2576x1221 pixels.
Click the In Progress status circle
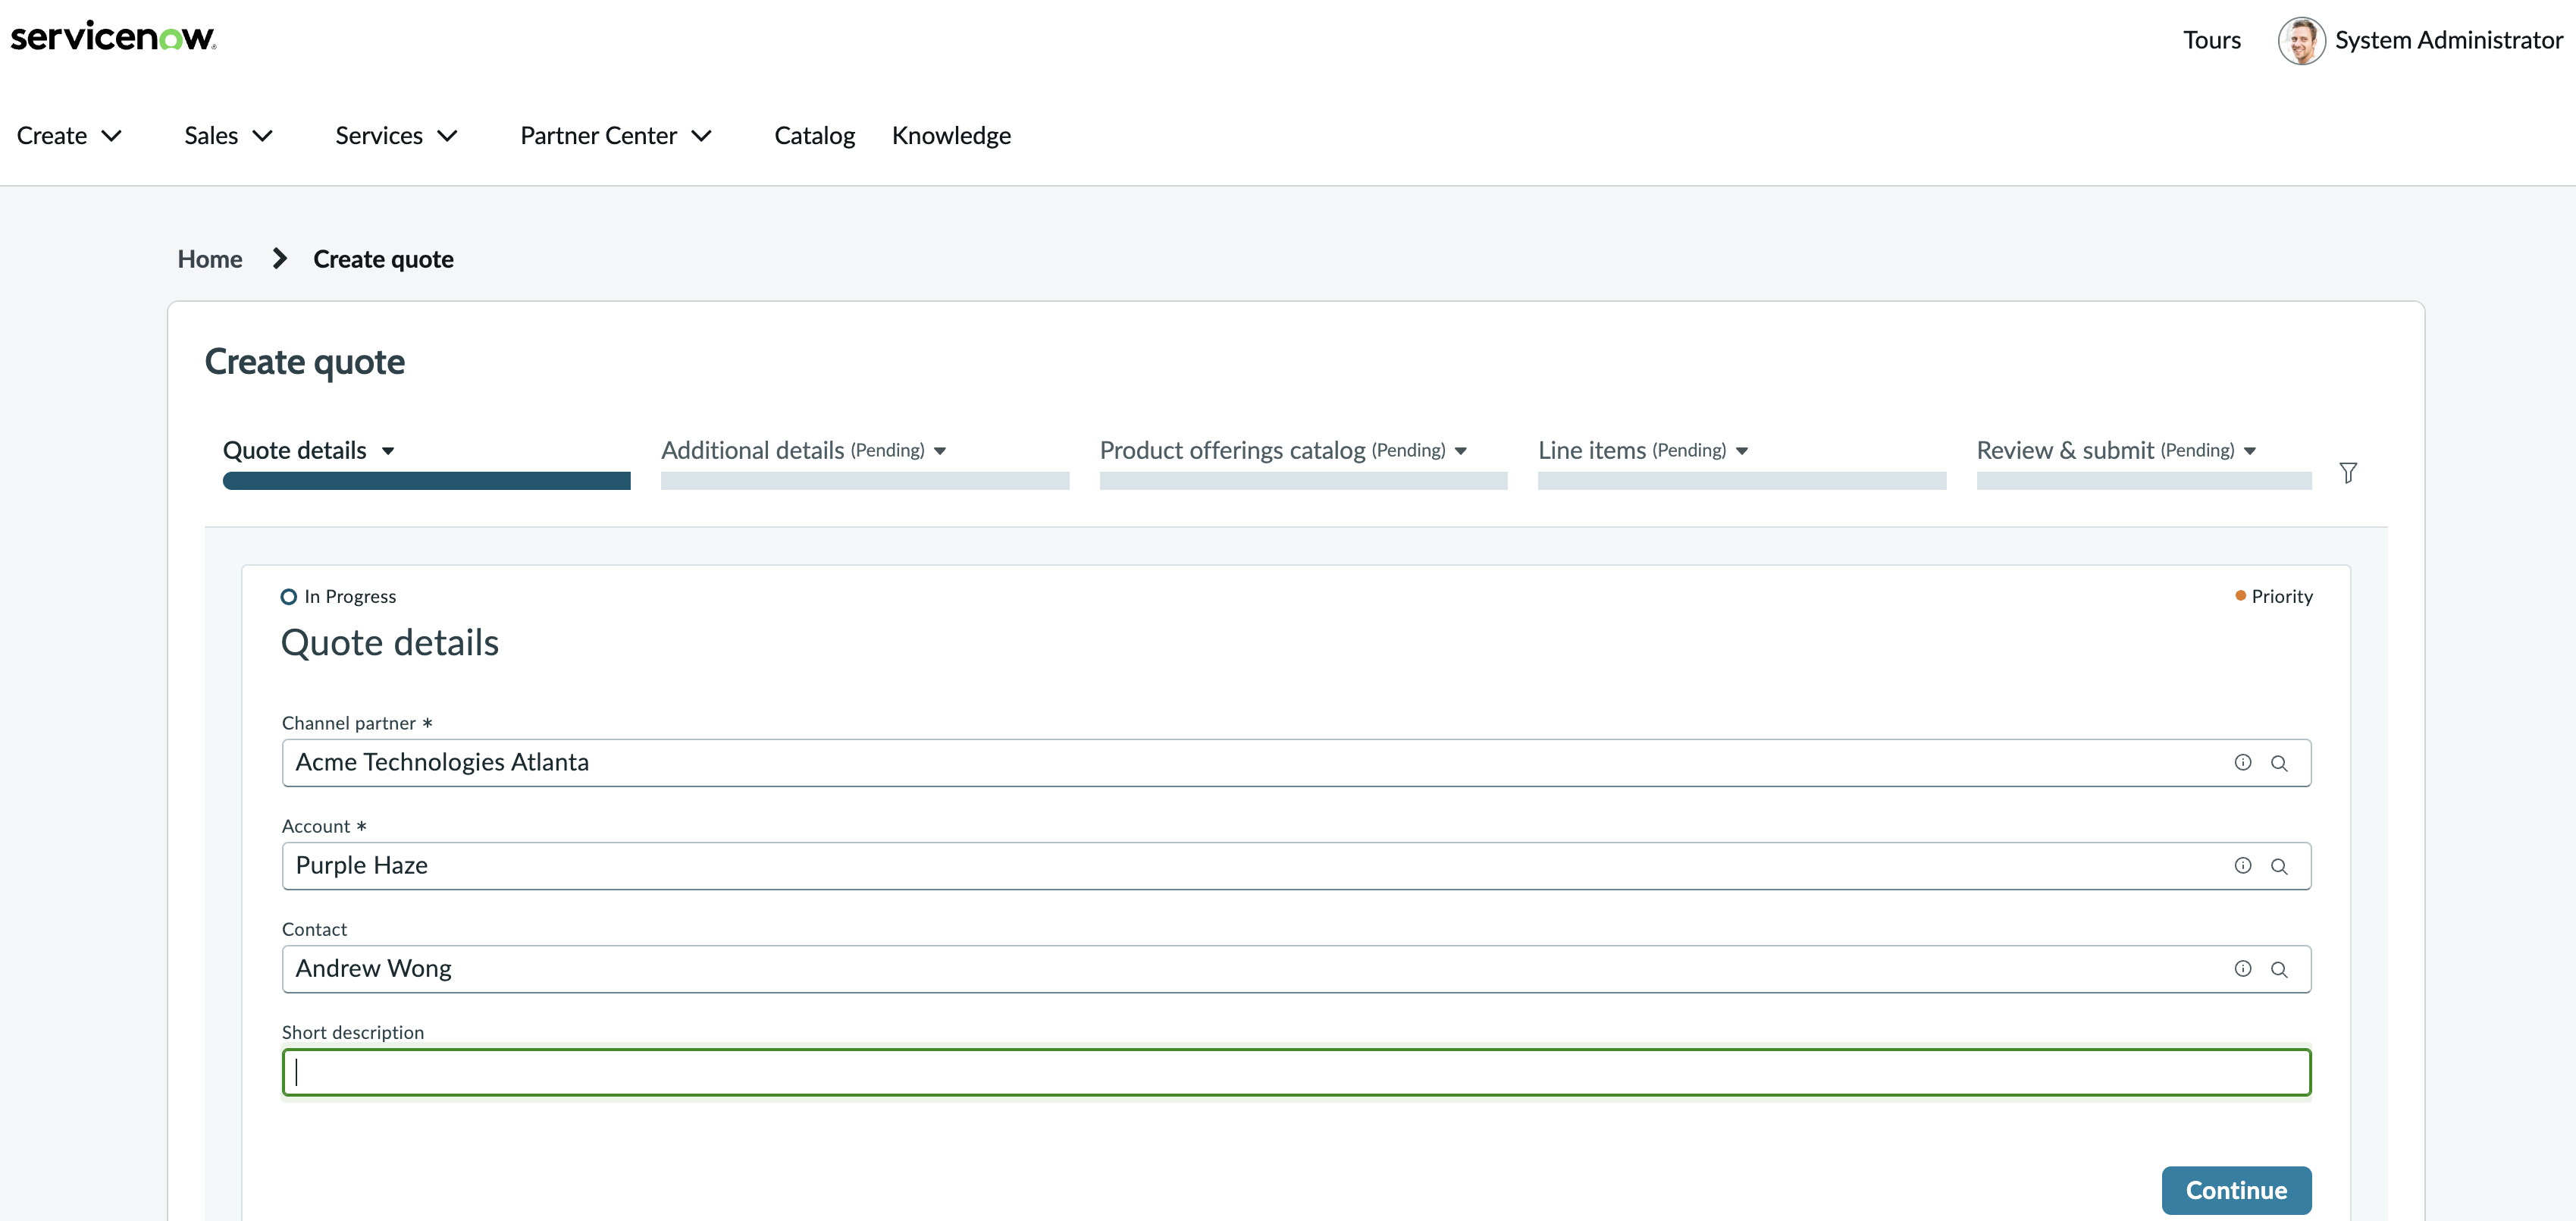coord(289,597)
